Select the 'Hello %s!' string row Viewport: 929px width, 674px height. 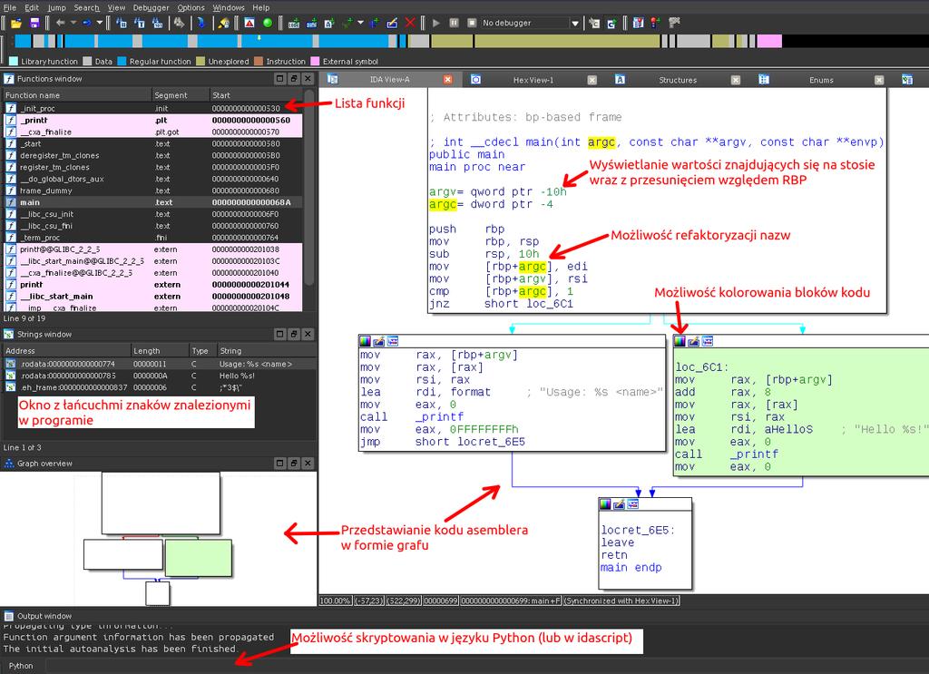(x=159, y=376)
